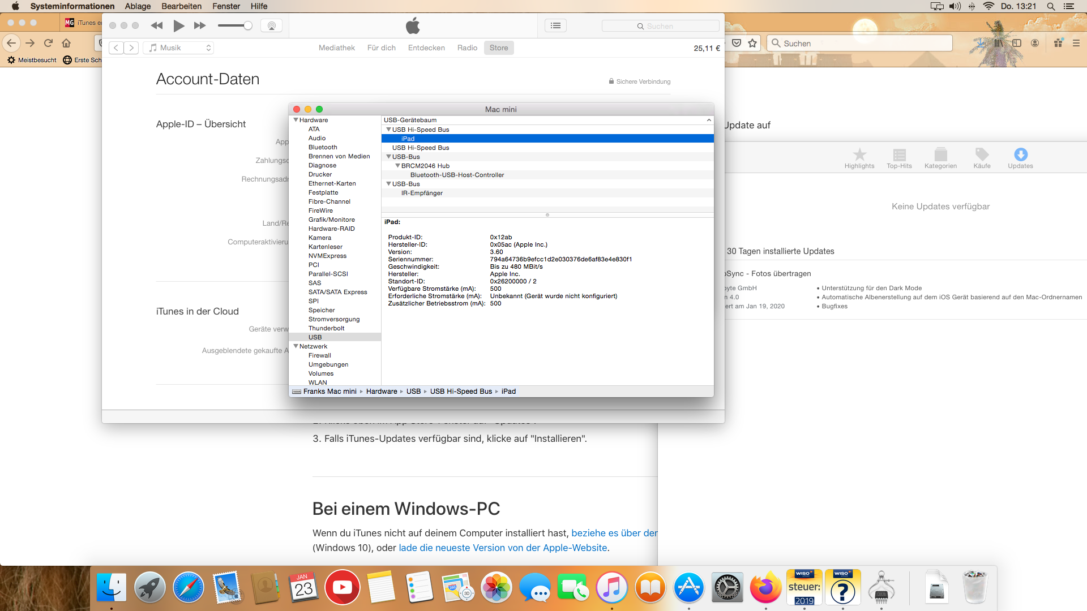Open the Spotlight search magnifier in menu bar

[x=1051, y=6]
